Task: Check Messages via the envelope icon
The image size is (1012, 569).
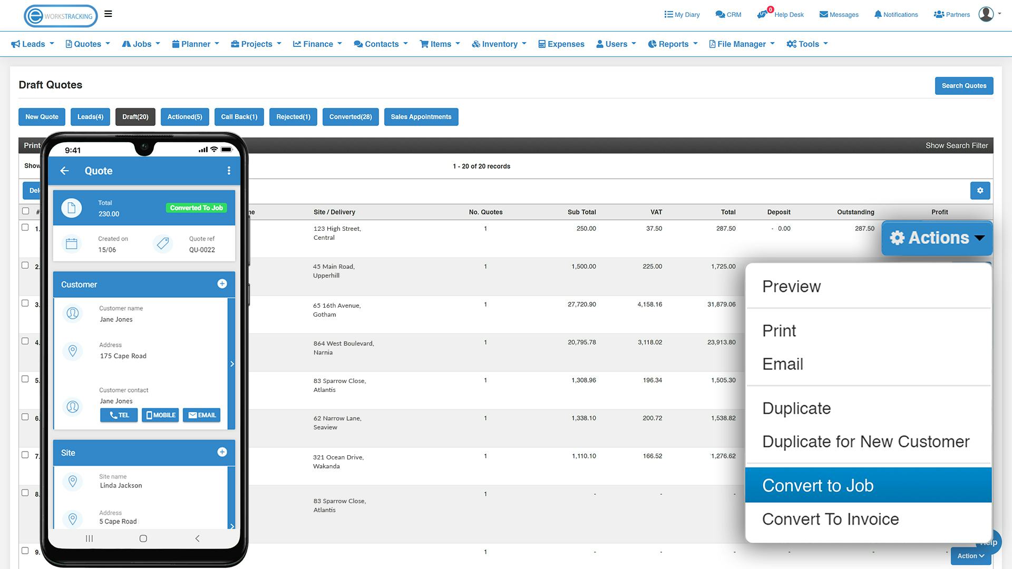Action: point(839,14)
